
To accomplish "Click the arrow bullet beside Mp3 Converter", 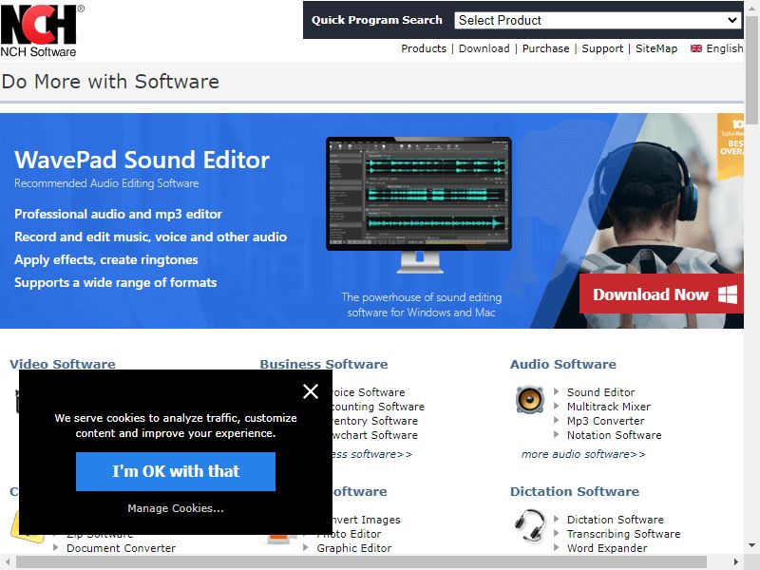I will click(556, 420).
